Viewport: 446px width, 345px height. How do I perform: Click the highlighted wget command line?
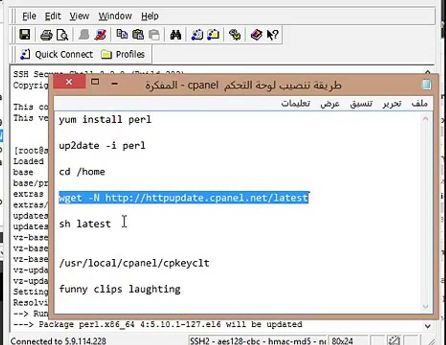(184, 198)
